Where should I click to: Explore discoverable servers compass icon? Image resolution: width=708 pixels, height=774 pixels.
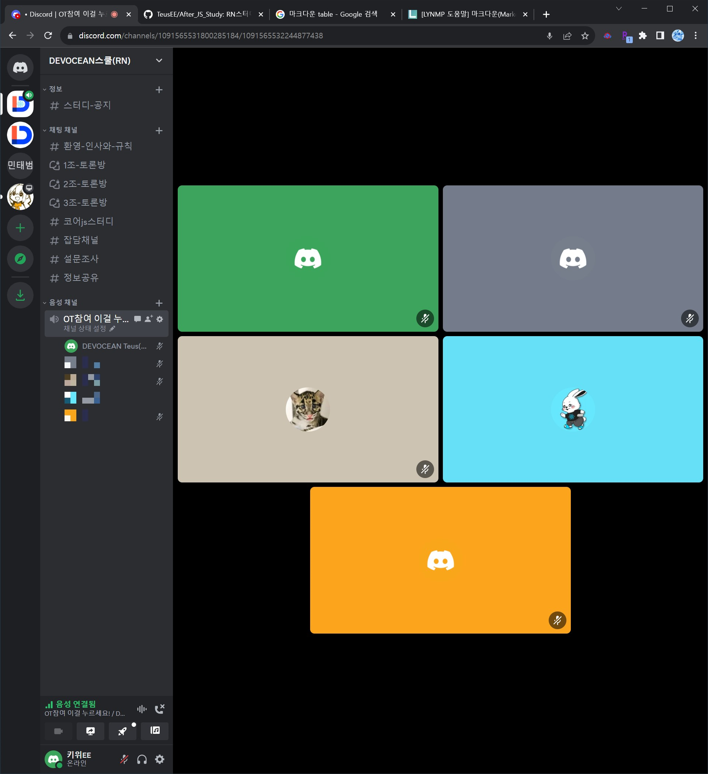20,259
